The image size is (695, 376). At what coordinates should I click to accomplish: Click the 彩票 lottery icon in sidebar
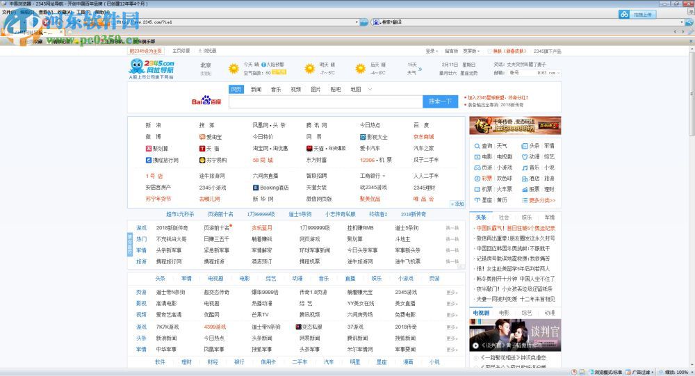point(477,178)
